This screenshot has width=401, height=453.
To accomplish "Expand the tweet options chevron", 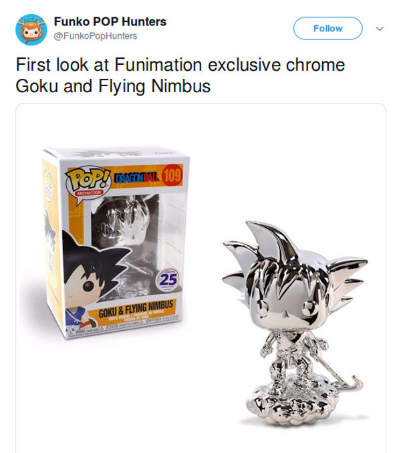I will [x=380, y=29].
